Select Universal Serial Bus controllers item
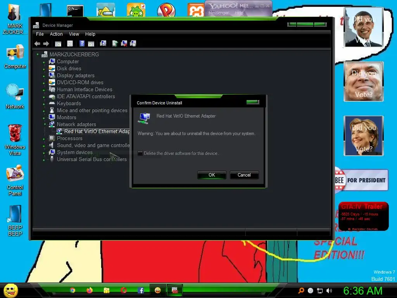The height and width of the screenshot is (298, 397). pos(91,159)
